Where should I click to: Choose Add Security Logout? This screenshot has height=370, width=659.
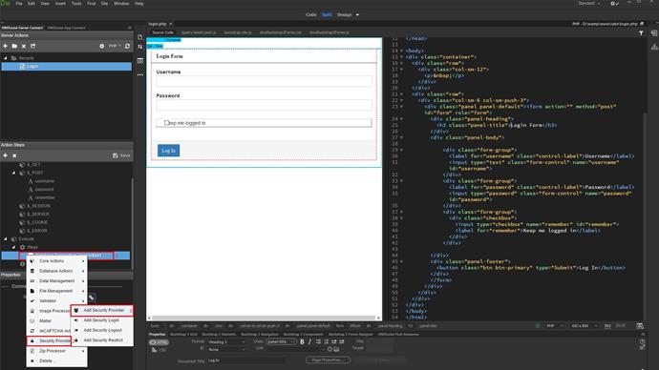pos(102,330)
